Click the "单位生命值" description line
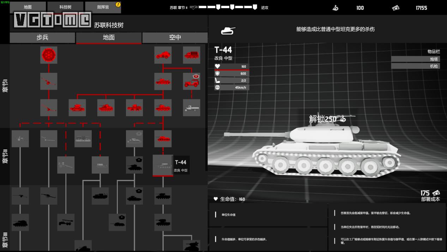 tap(228, 215)
